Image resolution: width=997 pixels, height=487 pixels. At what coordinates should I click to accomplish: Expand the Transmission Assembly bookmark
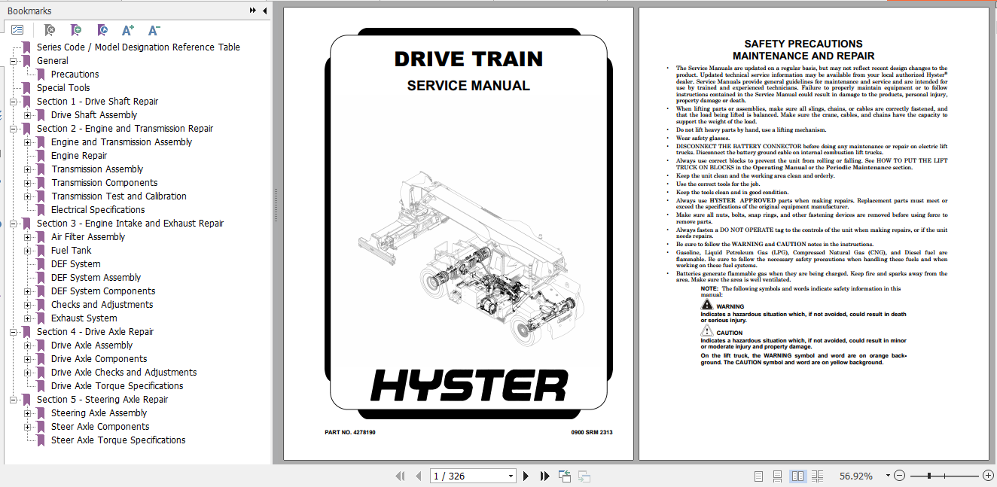[27, 169]
